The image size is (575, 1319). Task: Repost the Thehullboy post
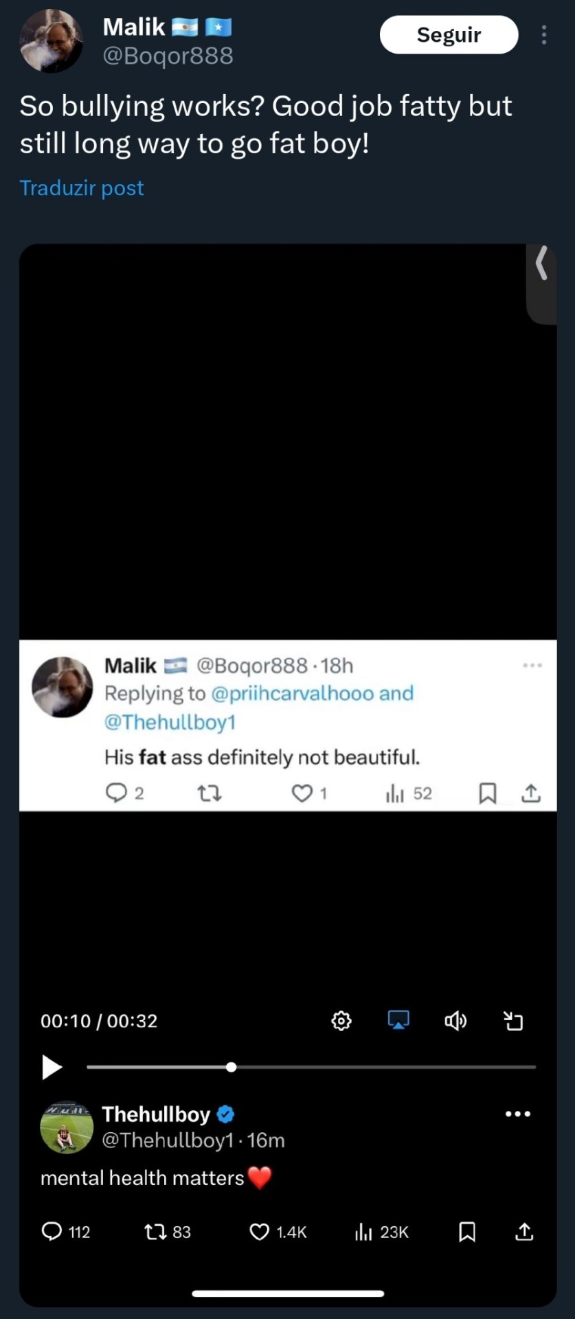coord(156,1232)
